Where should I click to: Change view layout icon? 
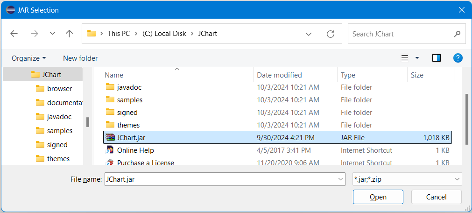pyautogui.click(x=405, y=58)
